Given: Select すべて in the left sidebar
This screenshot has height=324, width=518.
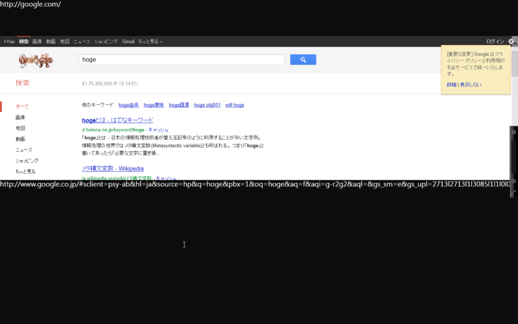Looking at the screenshot, I should tap(22, 106).
